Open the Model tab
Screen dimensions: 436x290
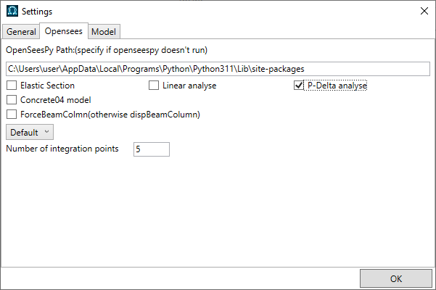tap(104, 32)
